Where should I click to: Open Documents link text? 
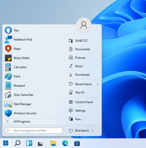point(82,49)
